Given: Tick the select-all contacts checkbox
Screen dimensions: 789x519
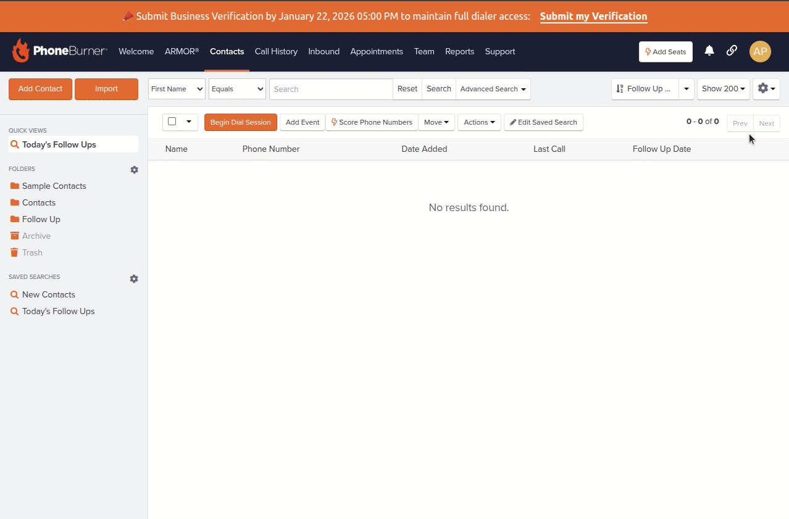Looking at the screenshot, I should coord(172,122).
